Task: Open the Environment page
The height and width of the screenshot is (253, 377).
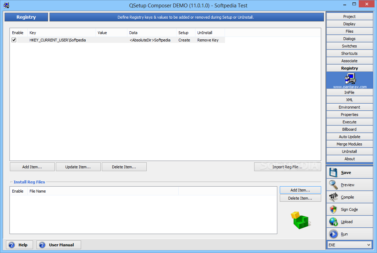Action: (x=350, y=107)
